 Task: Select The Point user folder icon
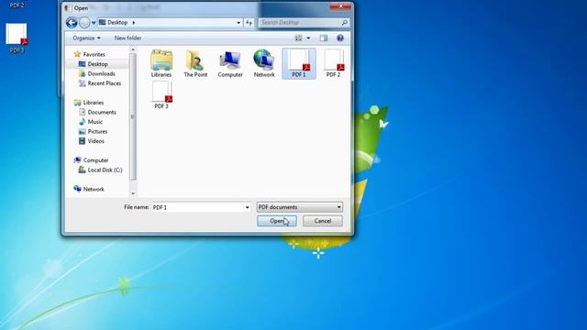click(195, 63)
